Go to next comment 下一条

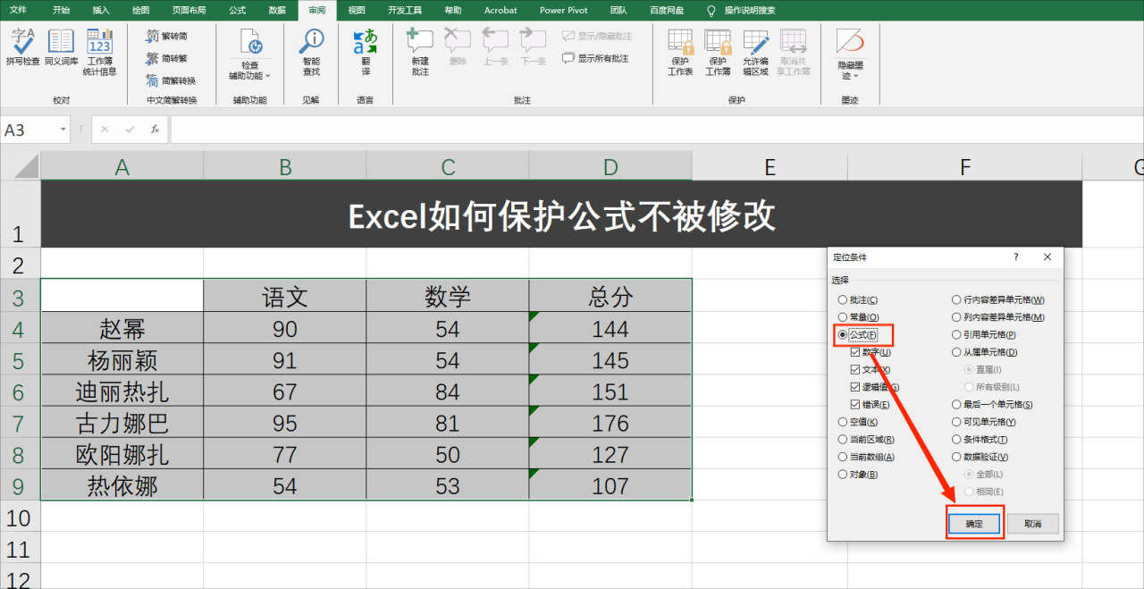pos(534,48)
